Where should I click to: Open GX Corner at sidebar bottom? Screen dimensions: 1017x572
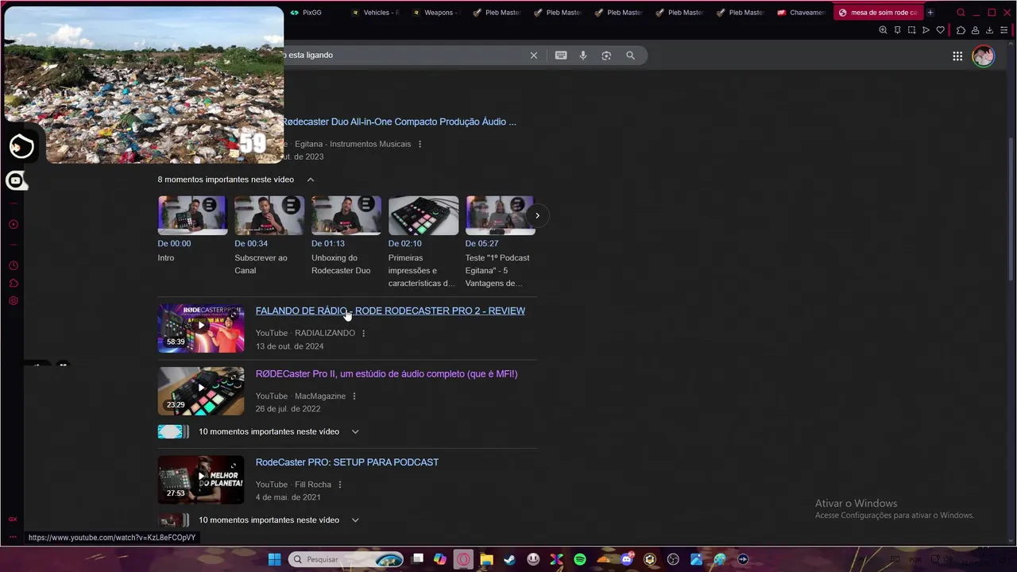(13, 519)
